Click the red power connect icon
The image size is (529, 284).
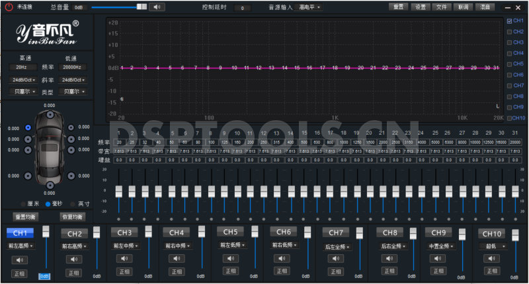[x=9, y=7]
